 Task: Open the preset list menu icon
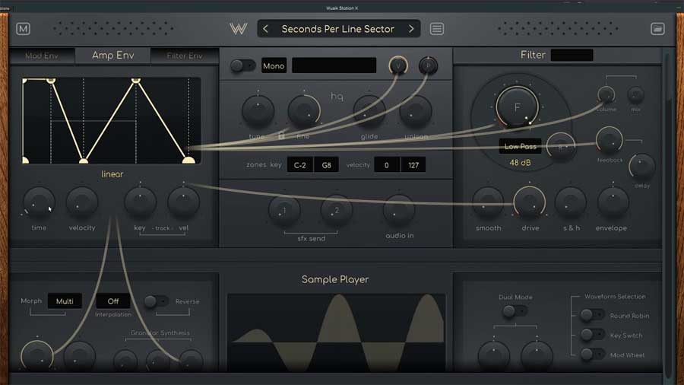437,29
